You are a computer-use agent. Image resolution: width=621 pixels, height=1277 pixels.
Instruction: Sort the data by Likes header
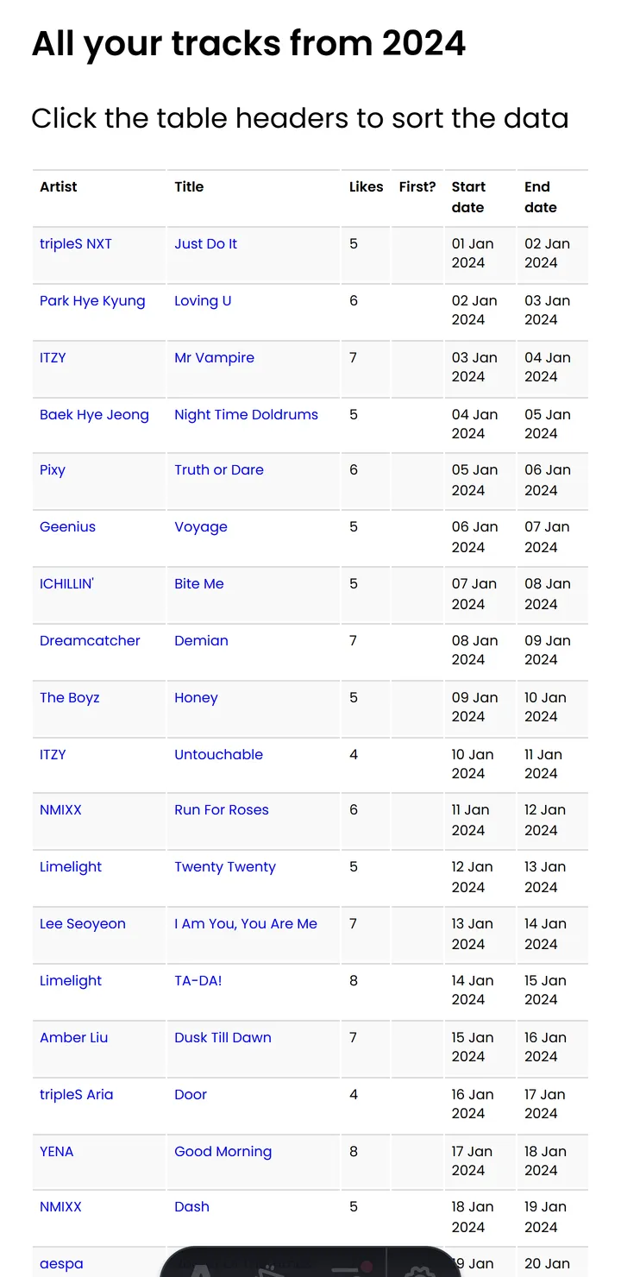(366, 186)
